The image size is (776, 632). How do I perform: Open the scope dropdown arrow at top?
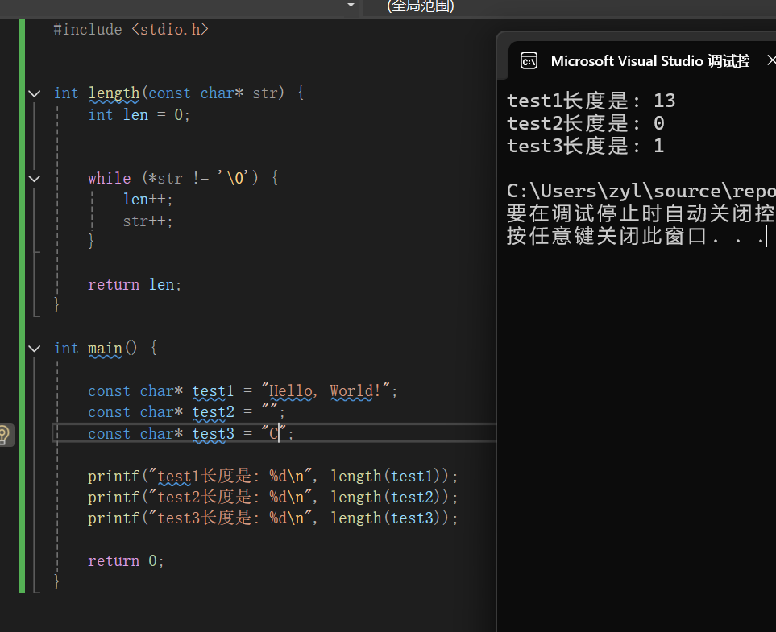[x=351, y=6]
